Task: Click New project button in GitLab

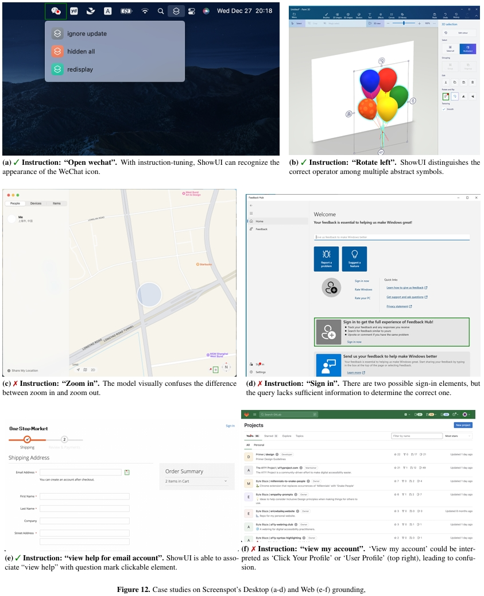Action: point(463,425)
